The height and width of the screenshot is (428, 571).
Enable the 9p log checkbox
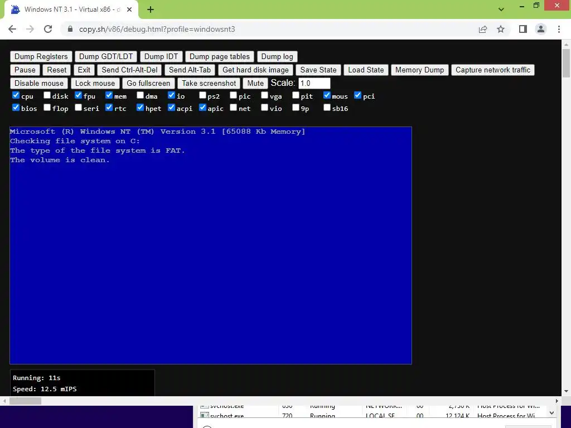[296, 108]
